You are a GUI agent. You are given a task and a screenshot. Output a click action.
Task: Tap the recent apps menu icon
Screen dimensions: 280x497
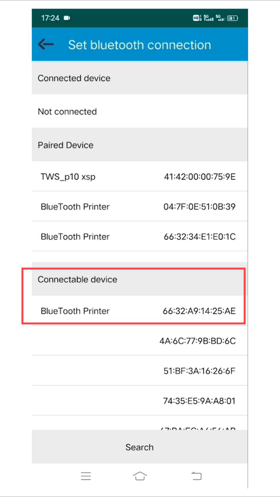click(86, 476)
